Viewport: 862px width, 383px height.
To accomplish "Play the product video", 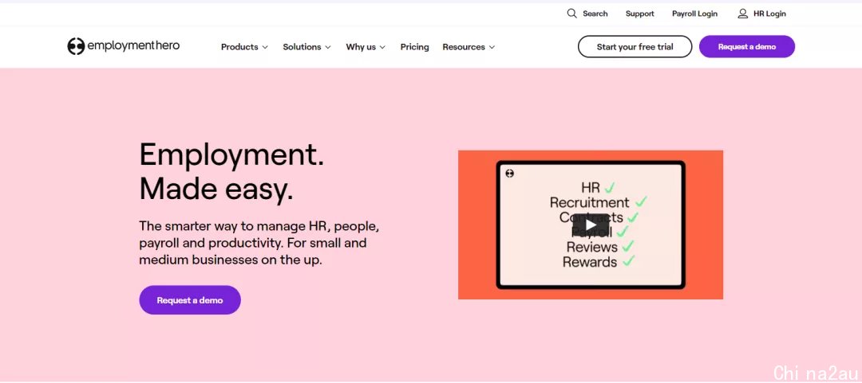I will tap(591, 225).
